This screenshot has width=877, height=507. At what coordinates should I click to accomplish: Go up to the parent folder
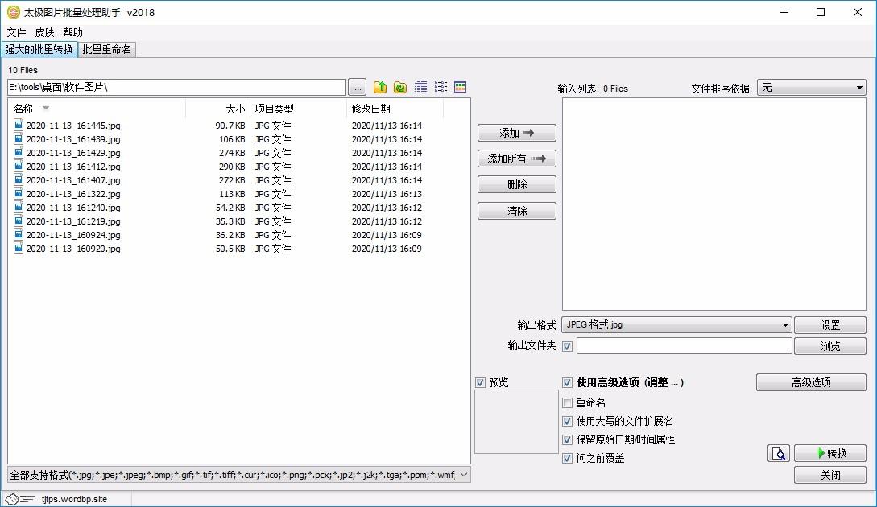(380, 87)
